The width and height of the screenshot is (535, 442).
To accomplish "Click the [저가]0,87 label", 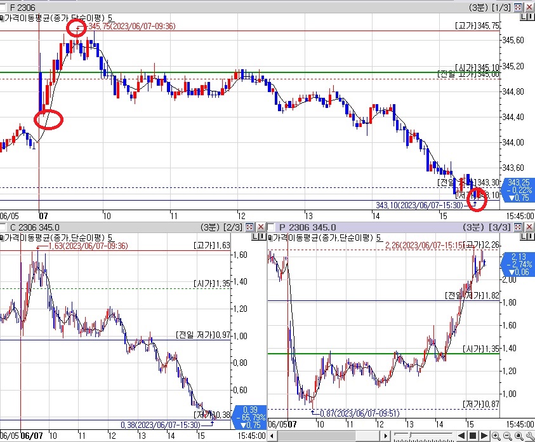I will point(481,404).
